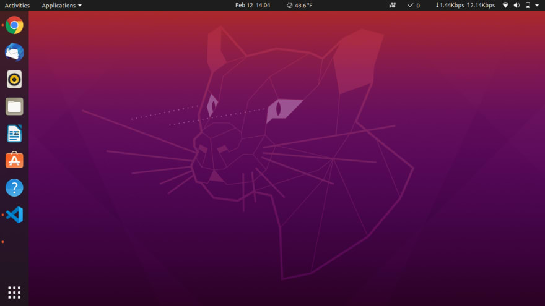The image size is (545, 306).
Task: Click the network speed Kbps indicator
Action: [465, 5]
